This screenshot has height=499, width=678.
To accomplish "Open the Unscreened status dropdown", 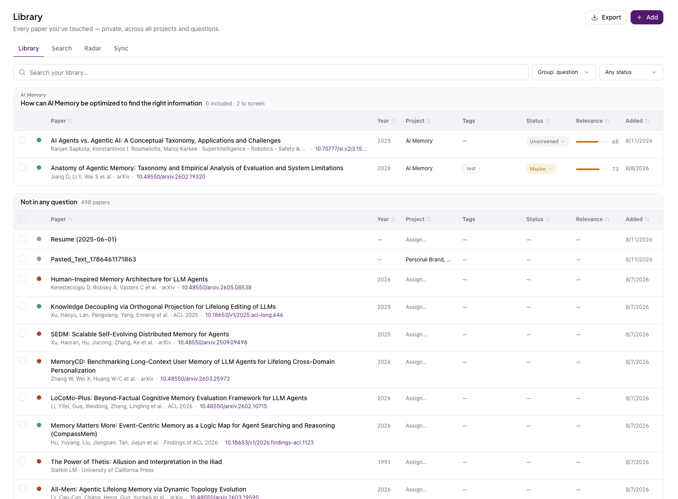I will pyautogui.click(x=547, y=141).
